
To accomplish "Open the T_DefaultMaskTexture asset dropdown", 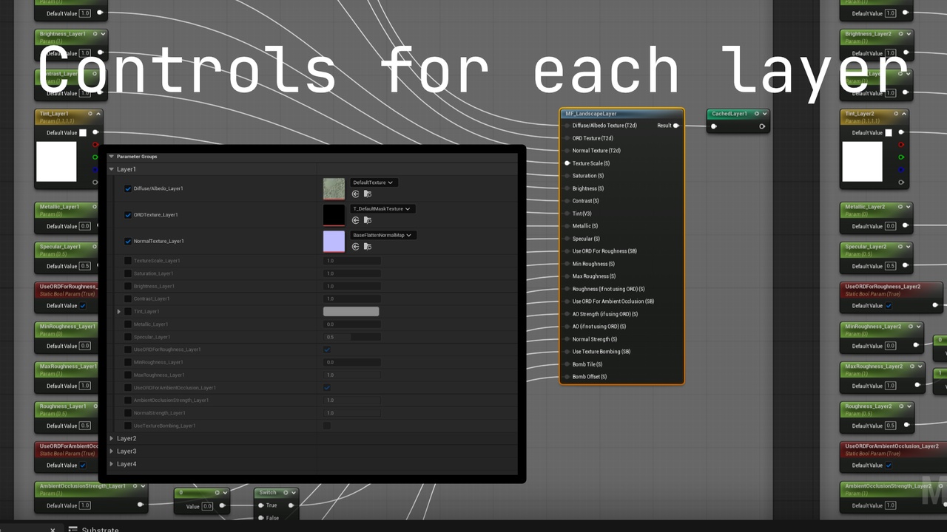I will [x=382, y=209].
